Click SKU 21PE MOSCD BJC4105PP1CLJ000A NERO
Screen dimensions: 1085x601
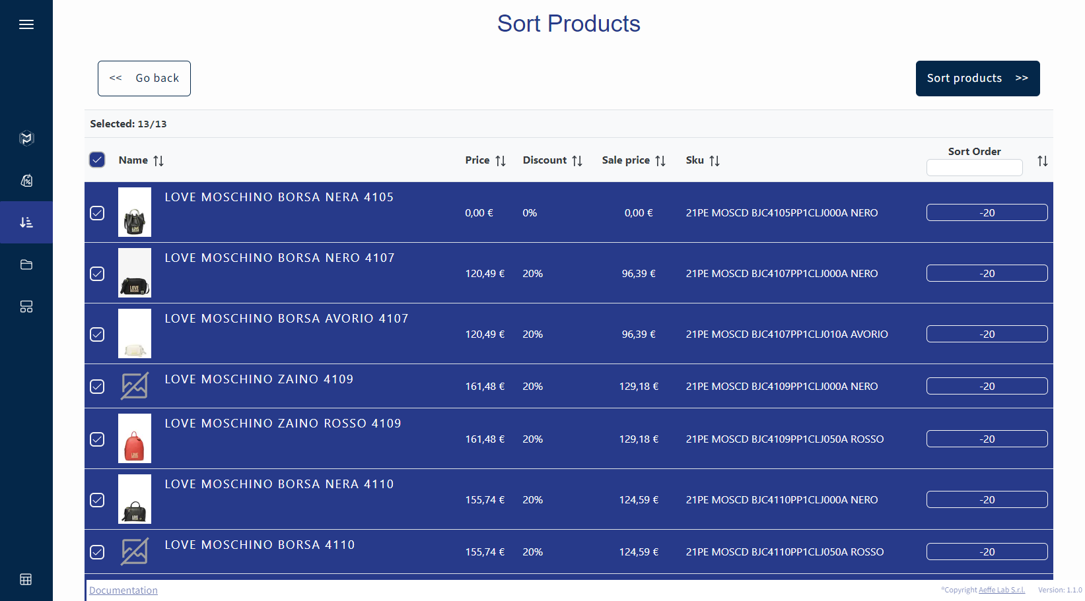[x=782, y=213]
